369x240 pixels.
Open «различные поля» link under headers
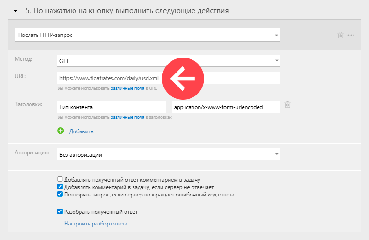pyautogui.click(x=127, y=117)
